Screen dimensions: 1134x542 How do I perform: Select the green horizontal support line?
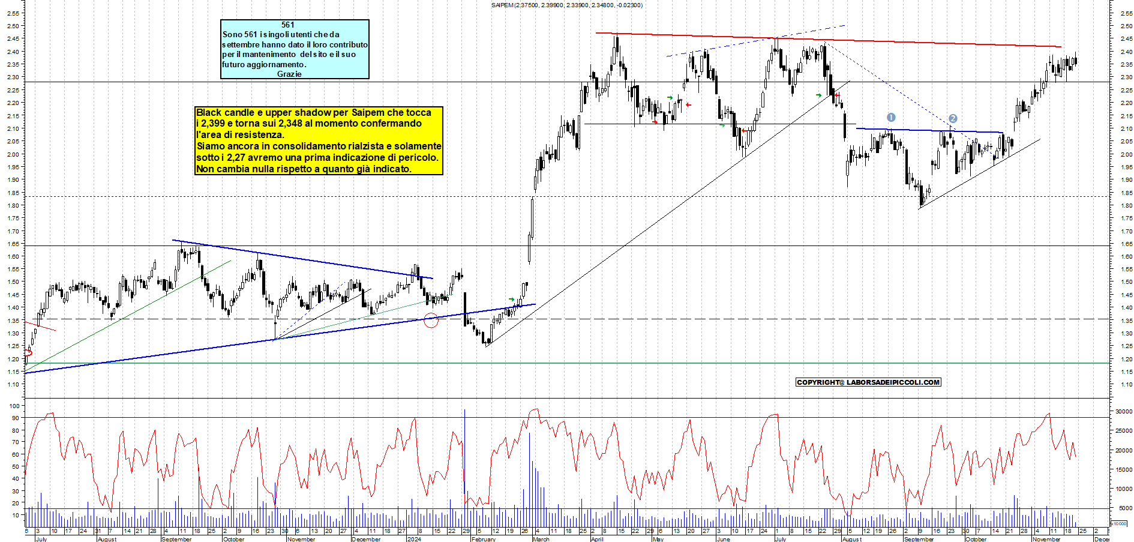pyautogui.click(x=567, y=363)
